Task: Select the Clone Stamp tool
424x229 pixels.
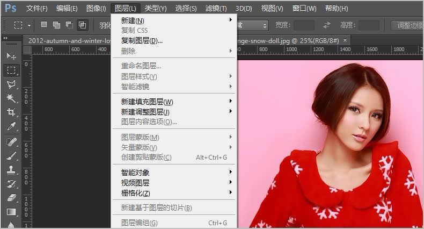Action: (x=11, y=170)
